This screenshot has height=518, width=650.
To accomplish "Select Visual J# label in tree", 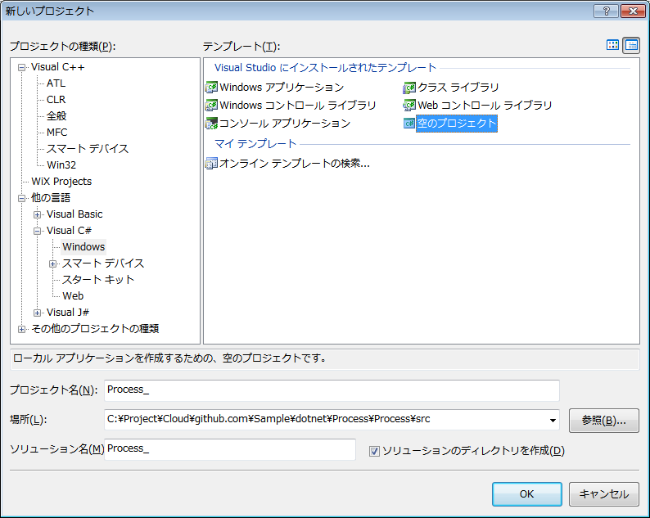I will coord(68,313).
